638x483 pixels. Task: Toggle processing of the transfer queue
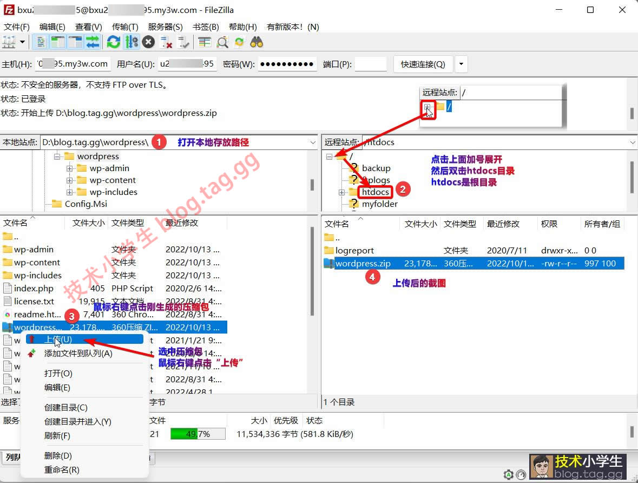point(131,42)
